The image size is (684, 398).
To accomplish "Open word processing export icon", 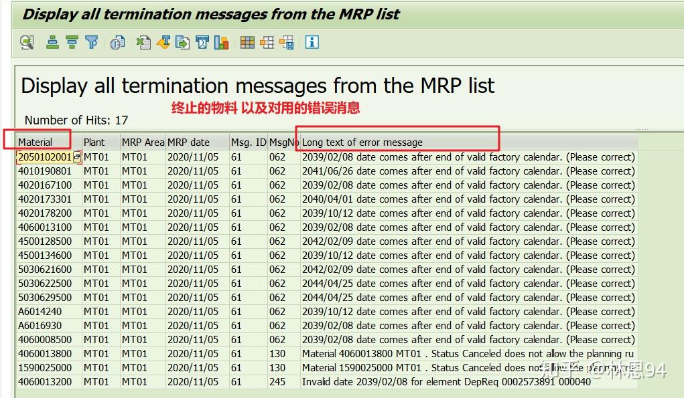I will [x=165, y=42].
